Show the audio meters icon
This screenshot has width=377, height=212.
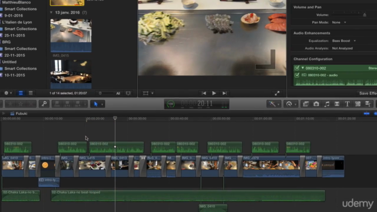[x=224, y=105]
